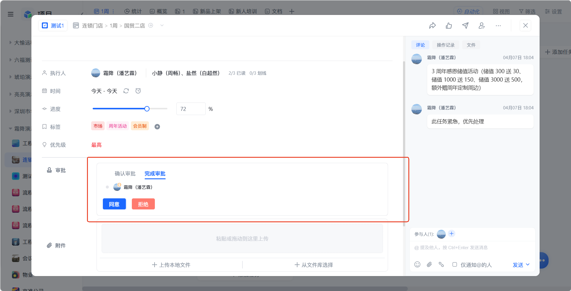The image size is (571, 291).
Task: Click the 0/3 划线 status
Action: coord(258,73)
